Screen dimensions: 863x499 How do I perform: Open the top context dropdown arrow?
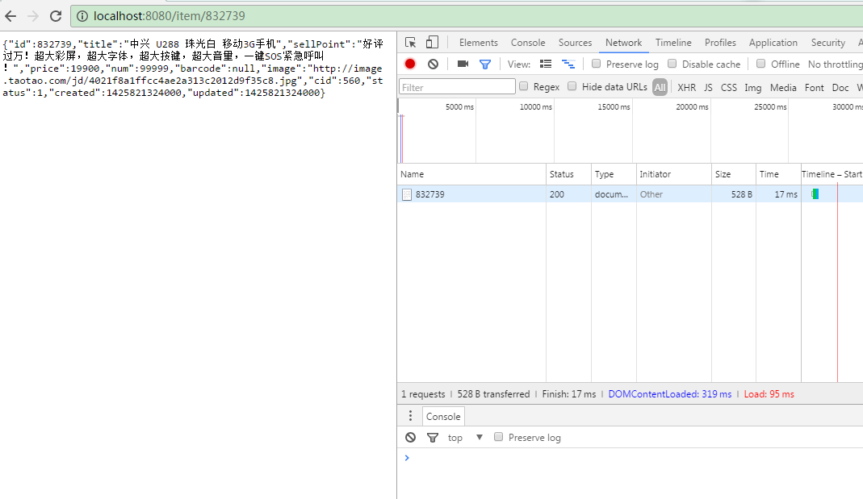point(480,438)
